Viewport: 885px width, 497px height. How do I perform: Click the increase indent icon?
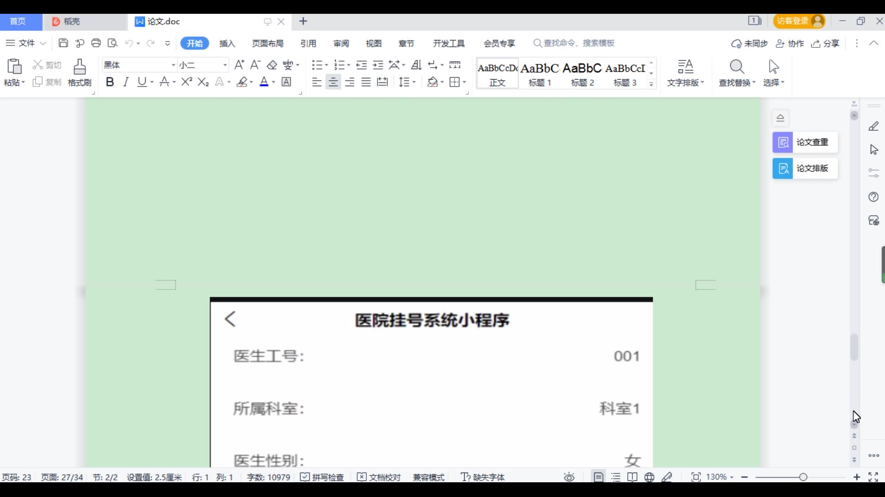[x=378, y=65]
